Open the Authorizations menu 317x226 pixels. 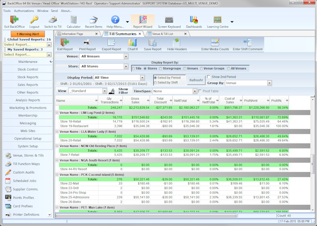[x=23, y=10]
